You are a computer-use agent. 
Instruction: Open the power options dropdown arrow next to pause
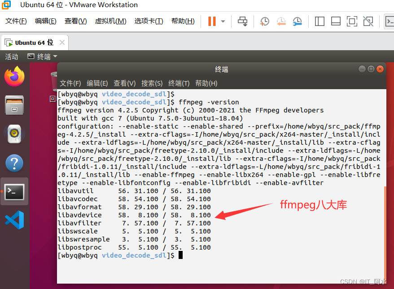pyautogui.click(x=223, y=22)
